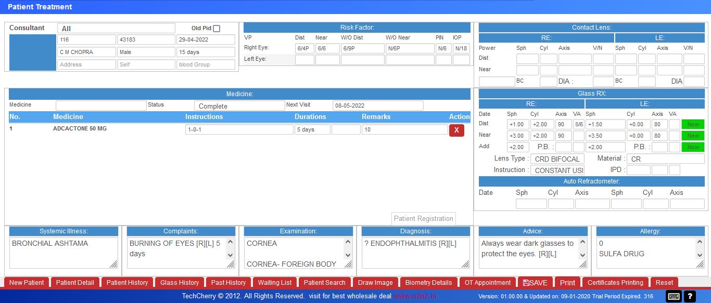Click the Next Visit date field
This screenshot has height=303, width=711.
(378, 106)
